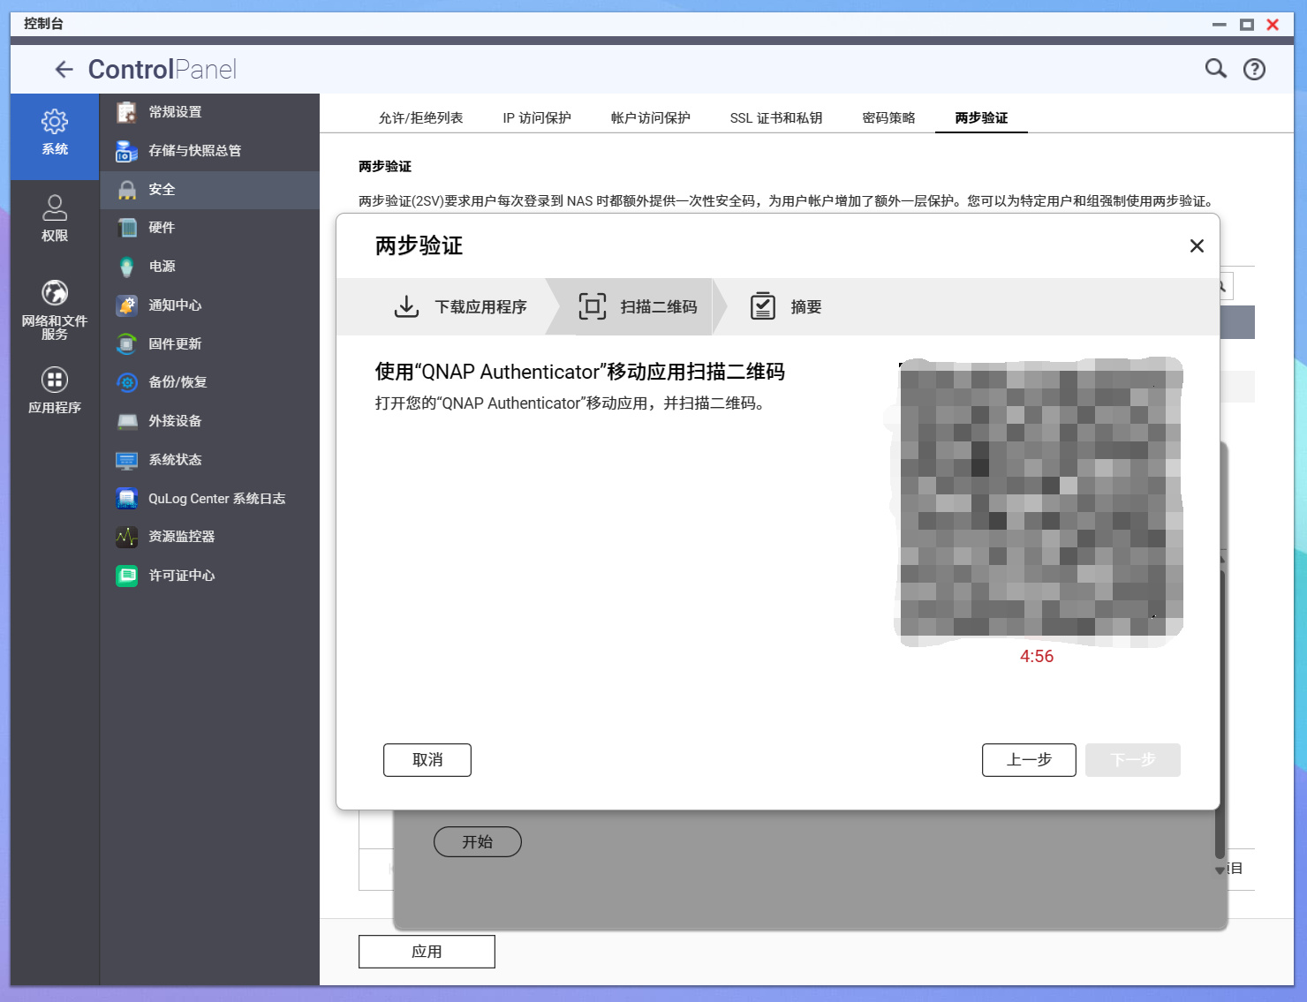Click the 应用 button at the bottom

(x=427, y=952)
